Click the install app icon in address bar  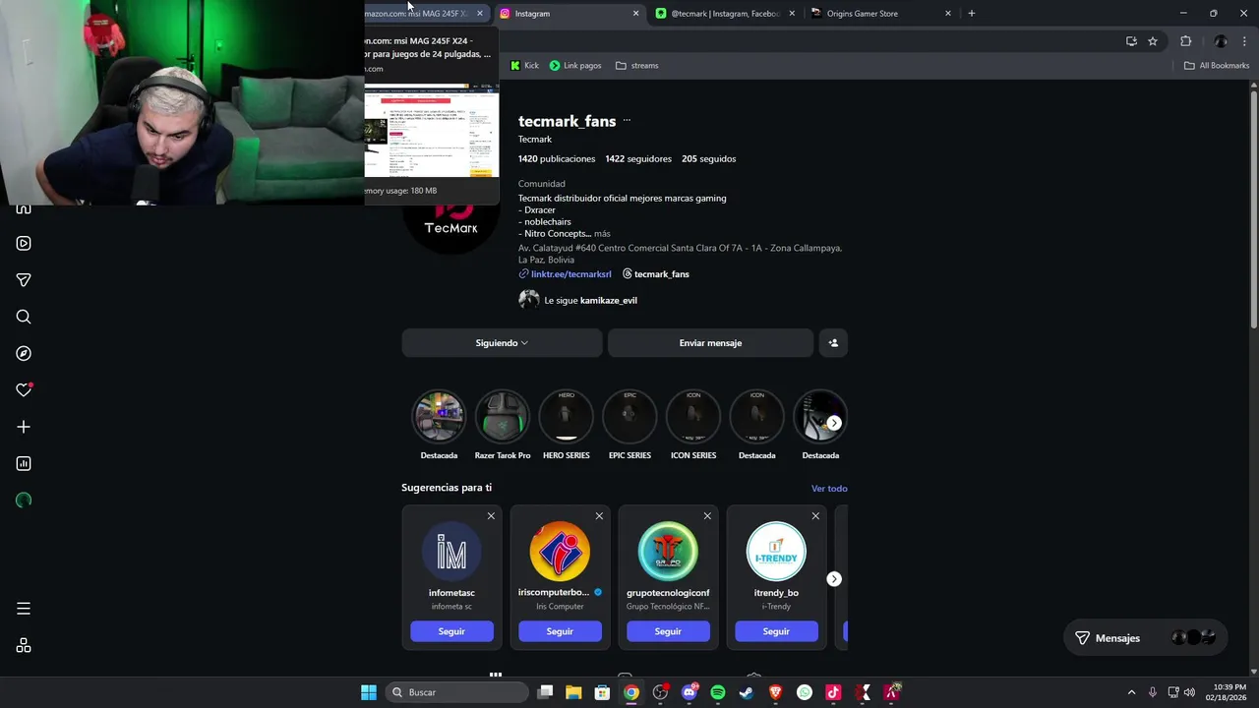pos(1131,41)
